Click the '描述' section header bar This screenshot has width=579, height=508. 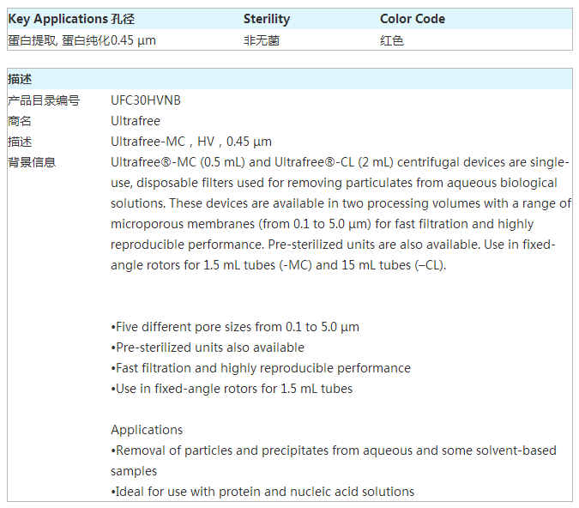(x=290, y=79)
